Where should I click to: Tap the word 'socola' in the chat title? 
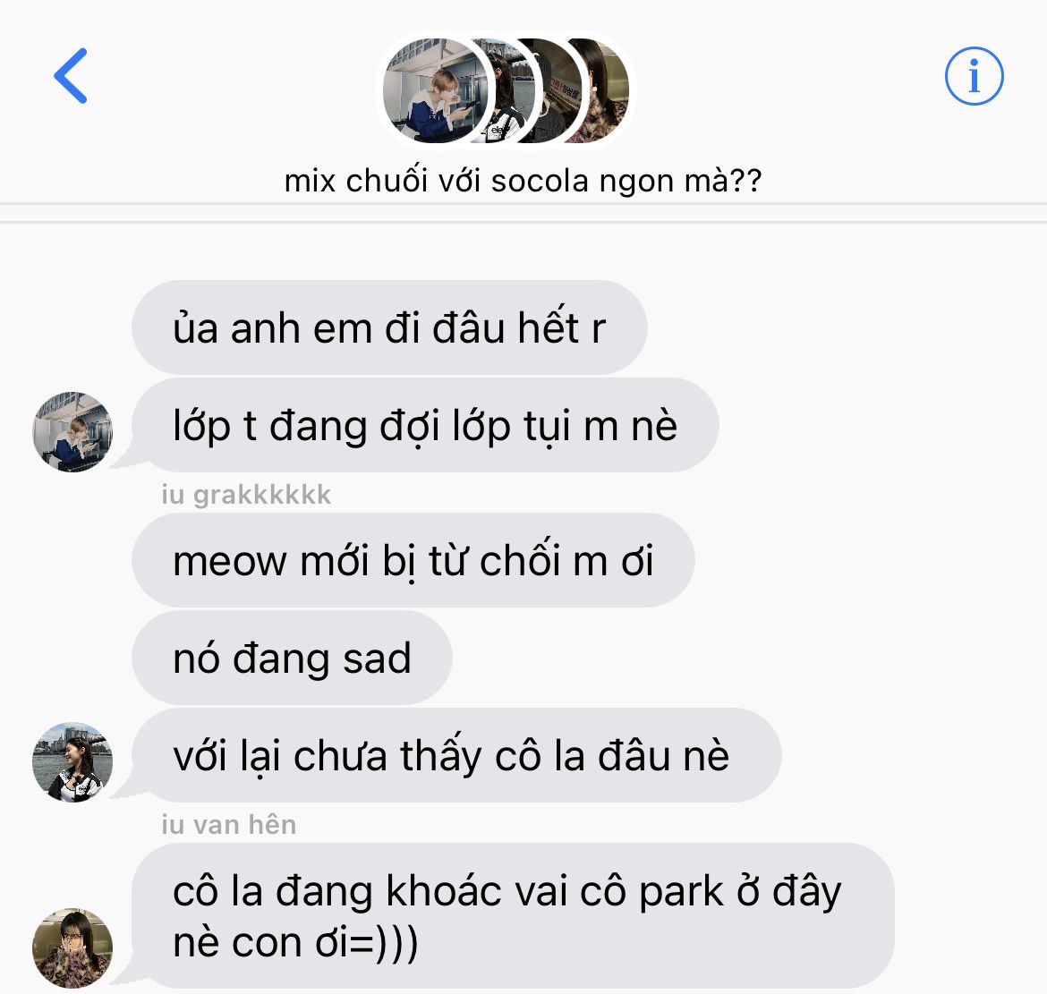tap(540, 181)
